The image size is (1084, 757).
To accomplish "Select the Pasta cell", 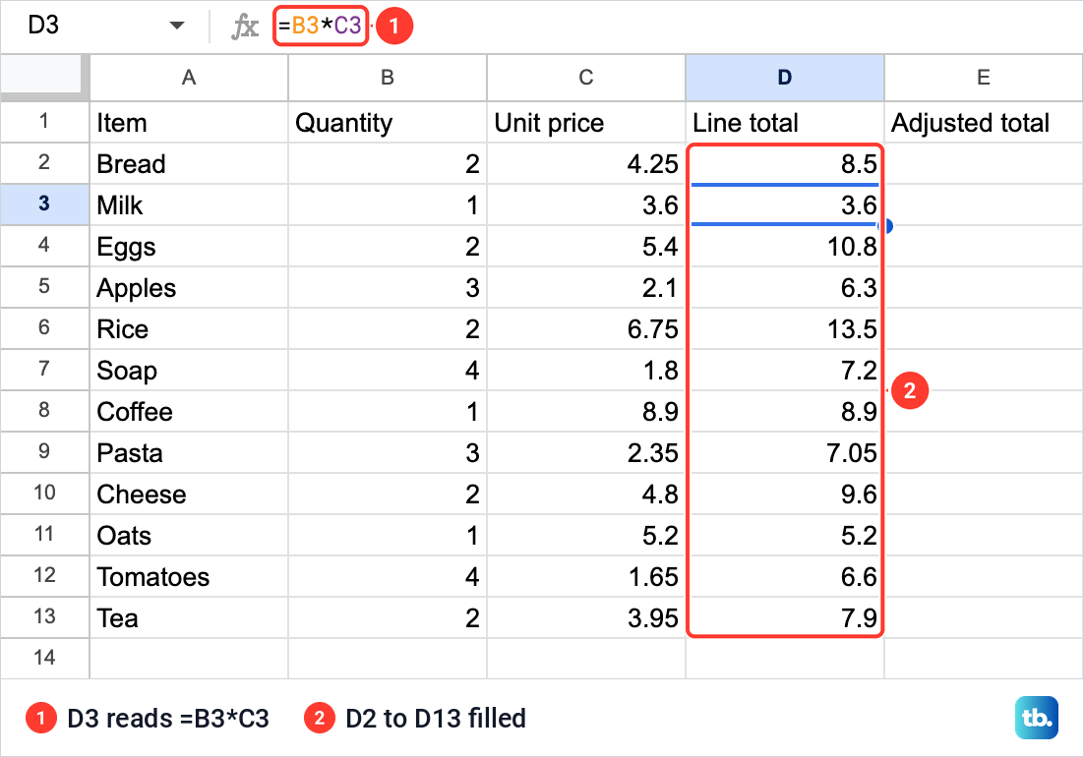I will (189, 452).
